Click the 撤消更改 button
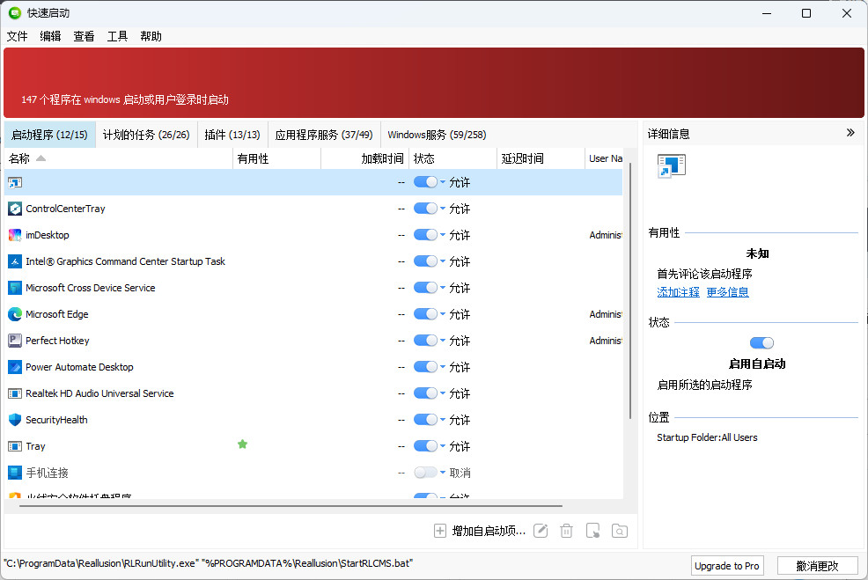 818,566
